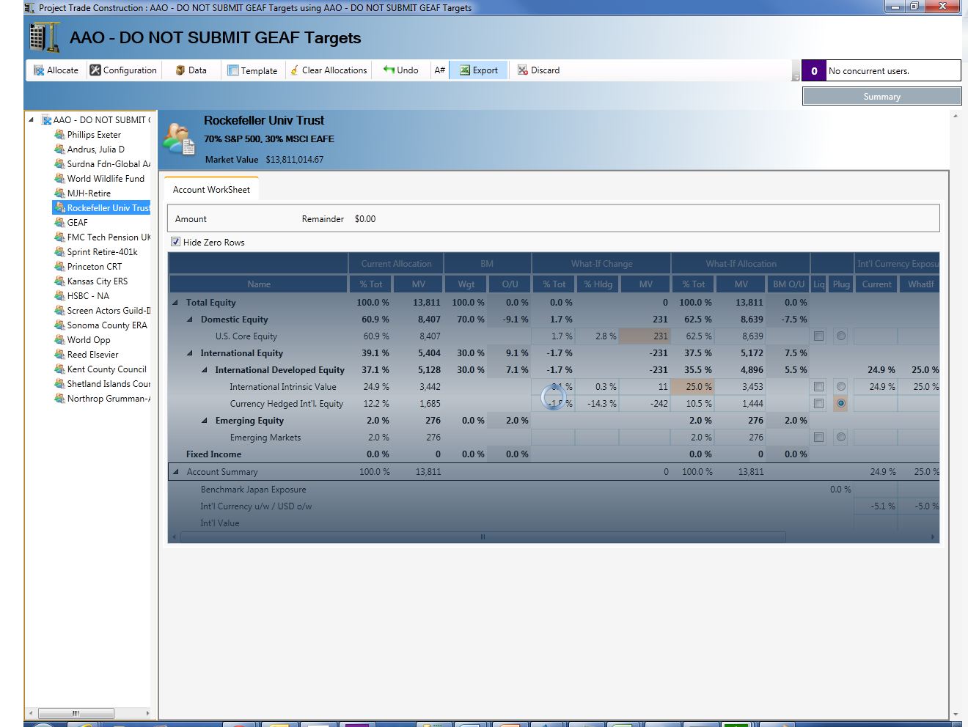Screen dimensions: 968x727
Task: Click the worksheet grid horizontal scrollbar
Action: pyautogui.click(x=483, y=537)
